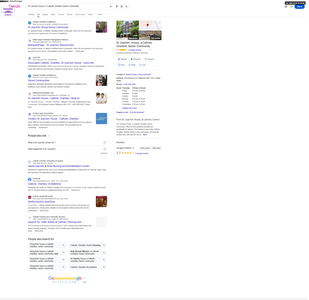Open the Tools dropdown in search tabs
The image size is (309, 300).
[100, 14]
